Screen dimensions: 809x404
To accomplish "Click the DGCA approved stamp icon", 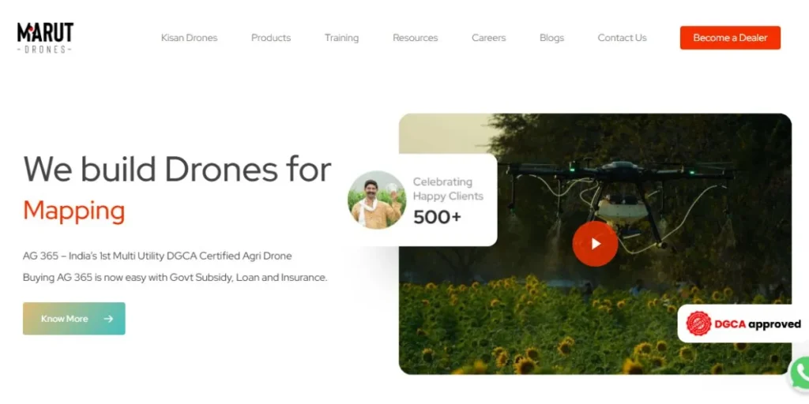I will pyautogui.click(x=698, y=324).
